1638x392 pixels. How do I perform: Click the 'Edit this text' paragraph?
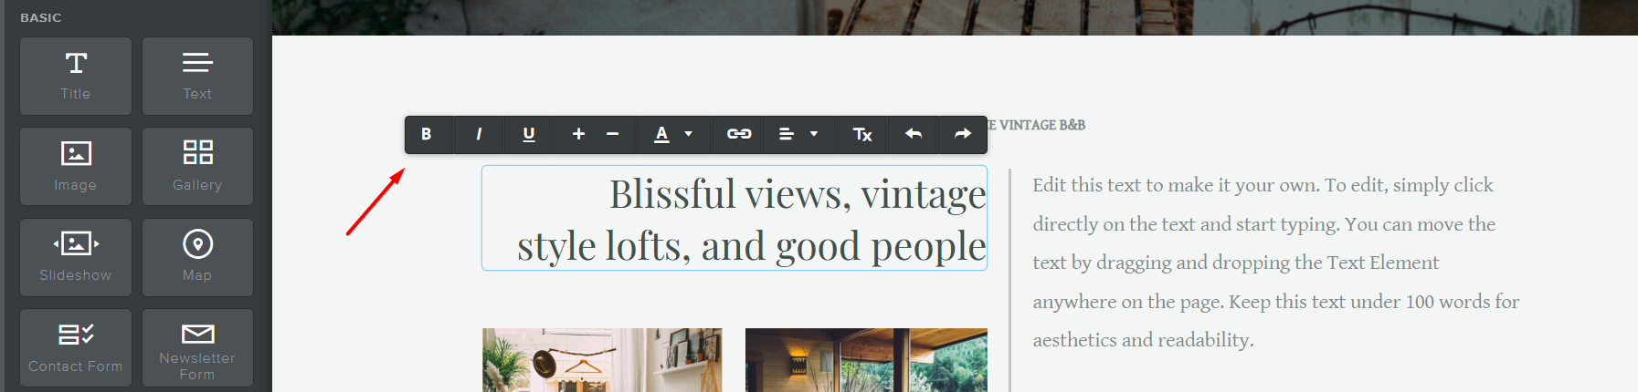pos(1276,263)
